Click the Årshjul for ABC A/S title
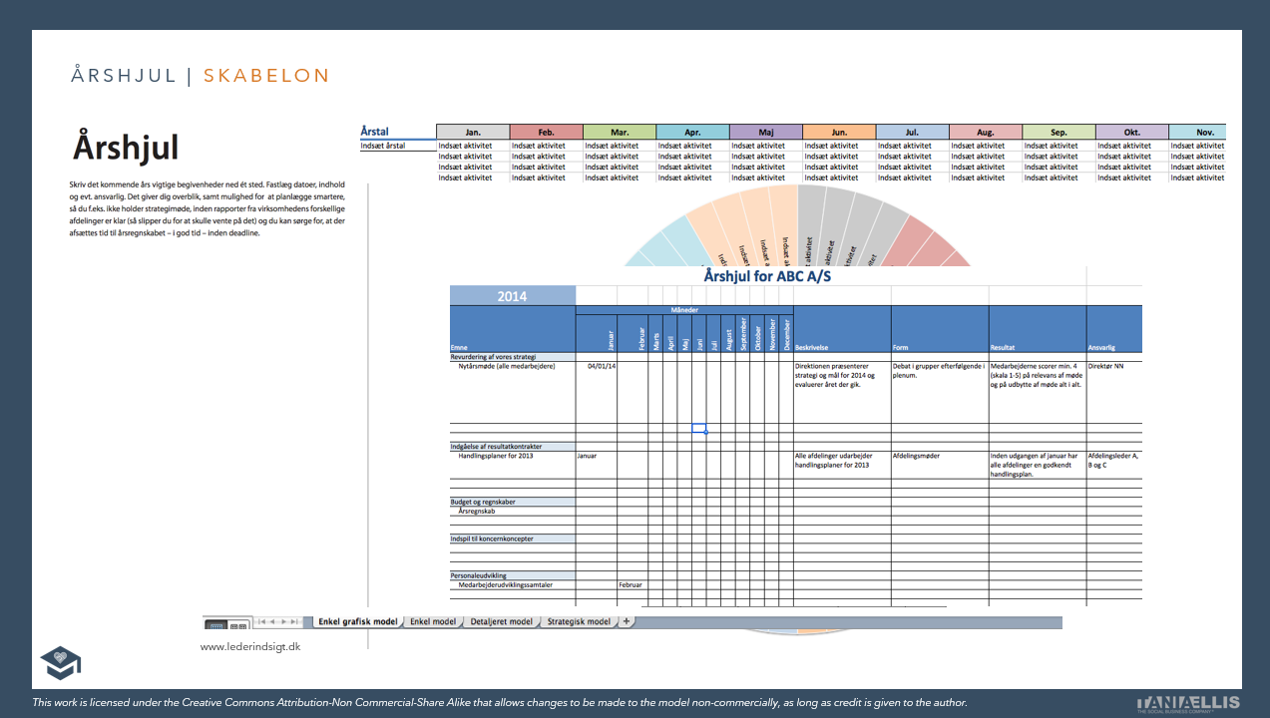 767,276
